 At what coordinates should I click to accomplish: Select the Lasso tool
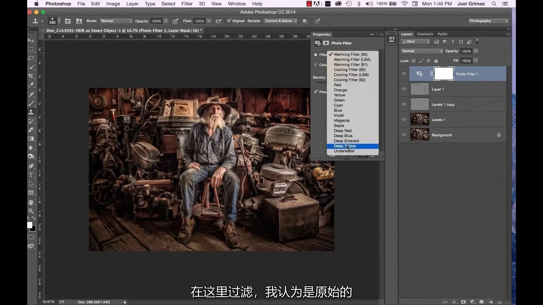(x=31, y=58)
